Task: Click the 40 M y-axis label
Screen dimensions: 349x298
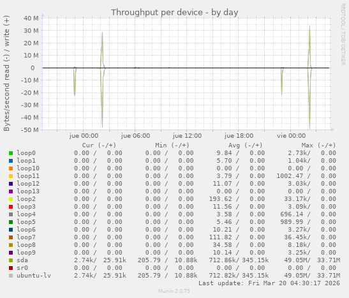Action: pos(31,18)
